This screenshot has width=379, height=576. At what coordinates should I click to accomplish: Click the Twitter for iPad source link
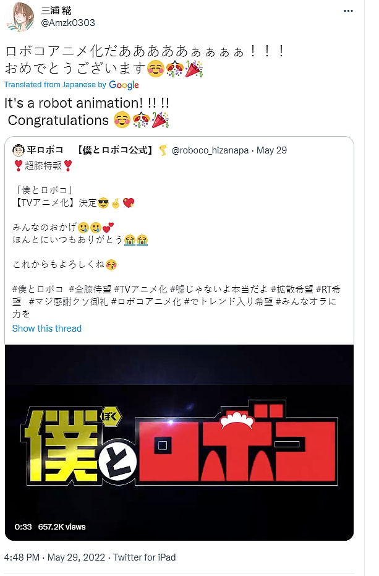click(x=144, y=557)
